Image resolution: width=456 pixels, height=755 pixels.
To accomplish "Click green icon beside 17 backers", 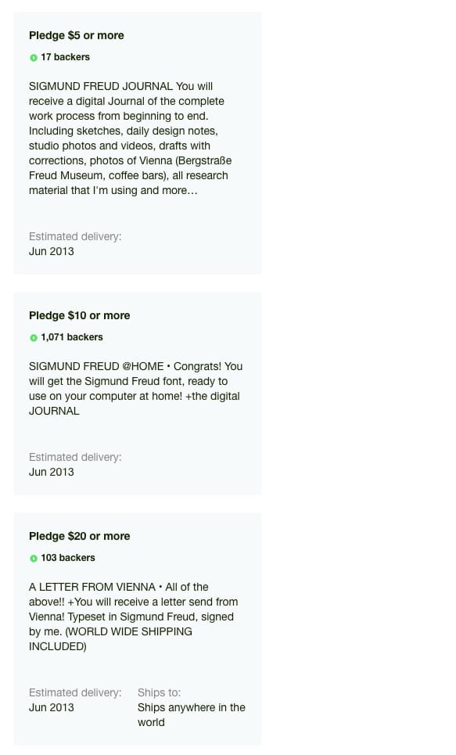I will point(33,58).
